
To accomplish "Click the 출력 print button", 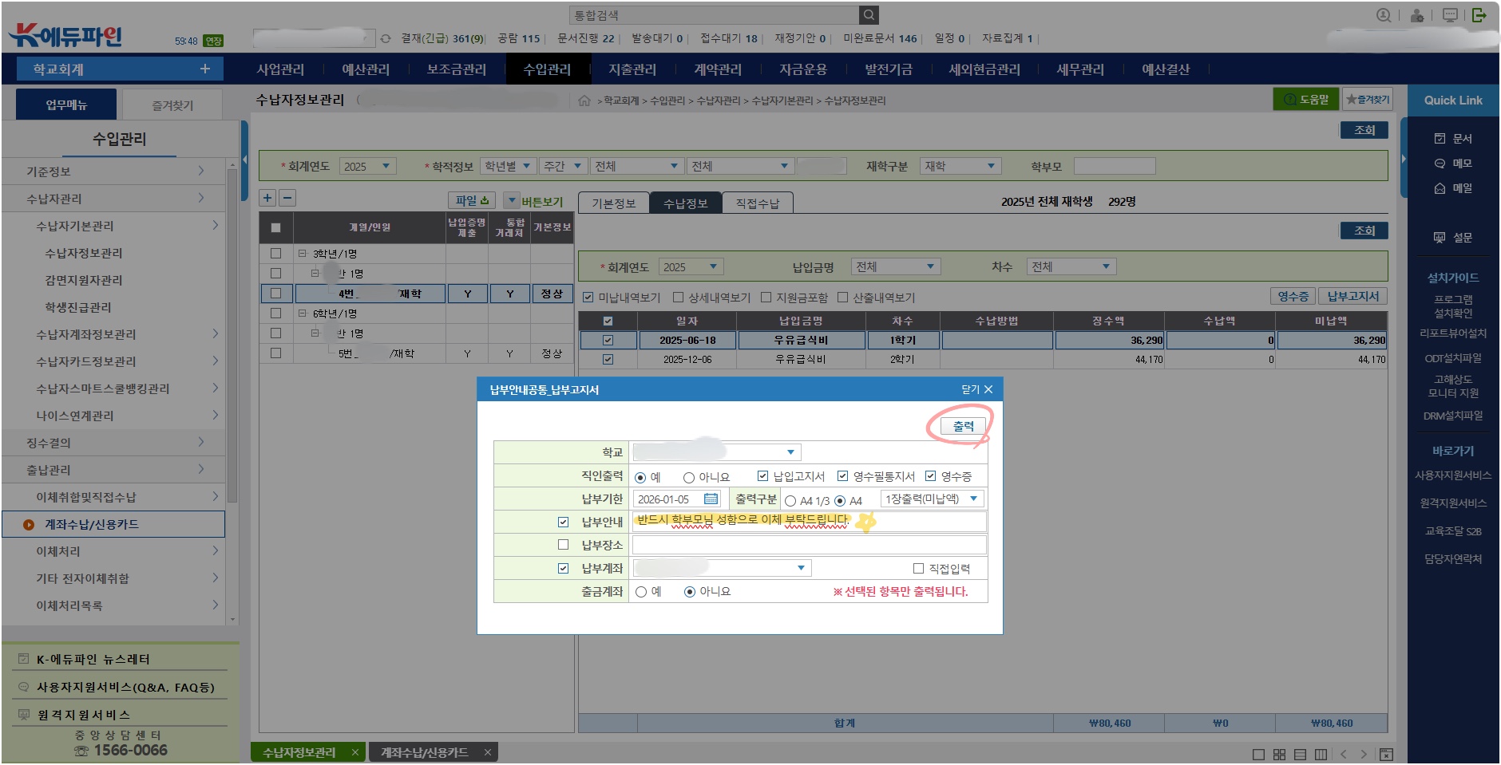I will click(963, 426).
